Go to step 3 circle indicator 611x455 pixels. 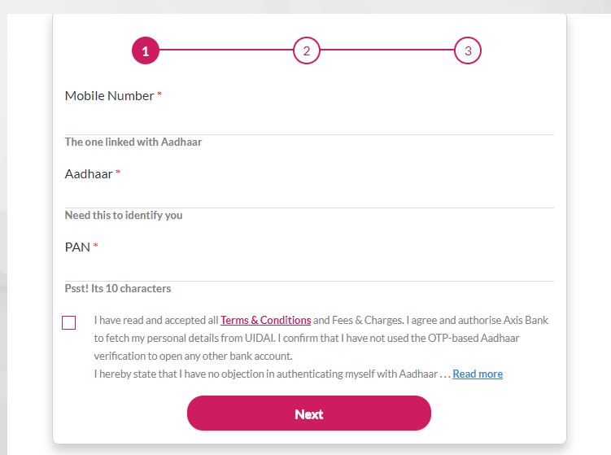pyautogui.click(x=468, y=50)
